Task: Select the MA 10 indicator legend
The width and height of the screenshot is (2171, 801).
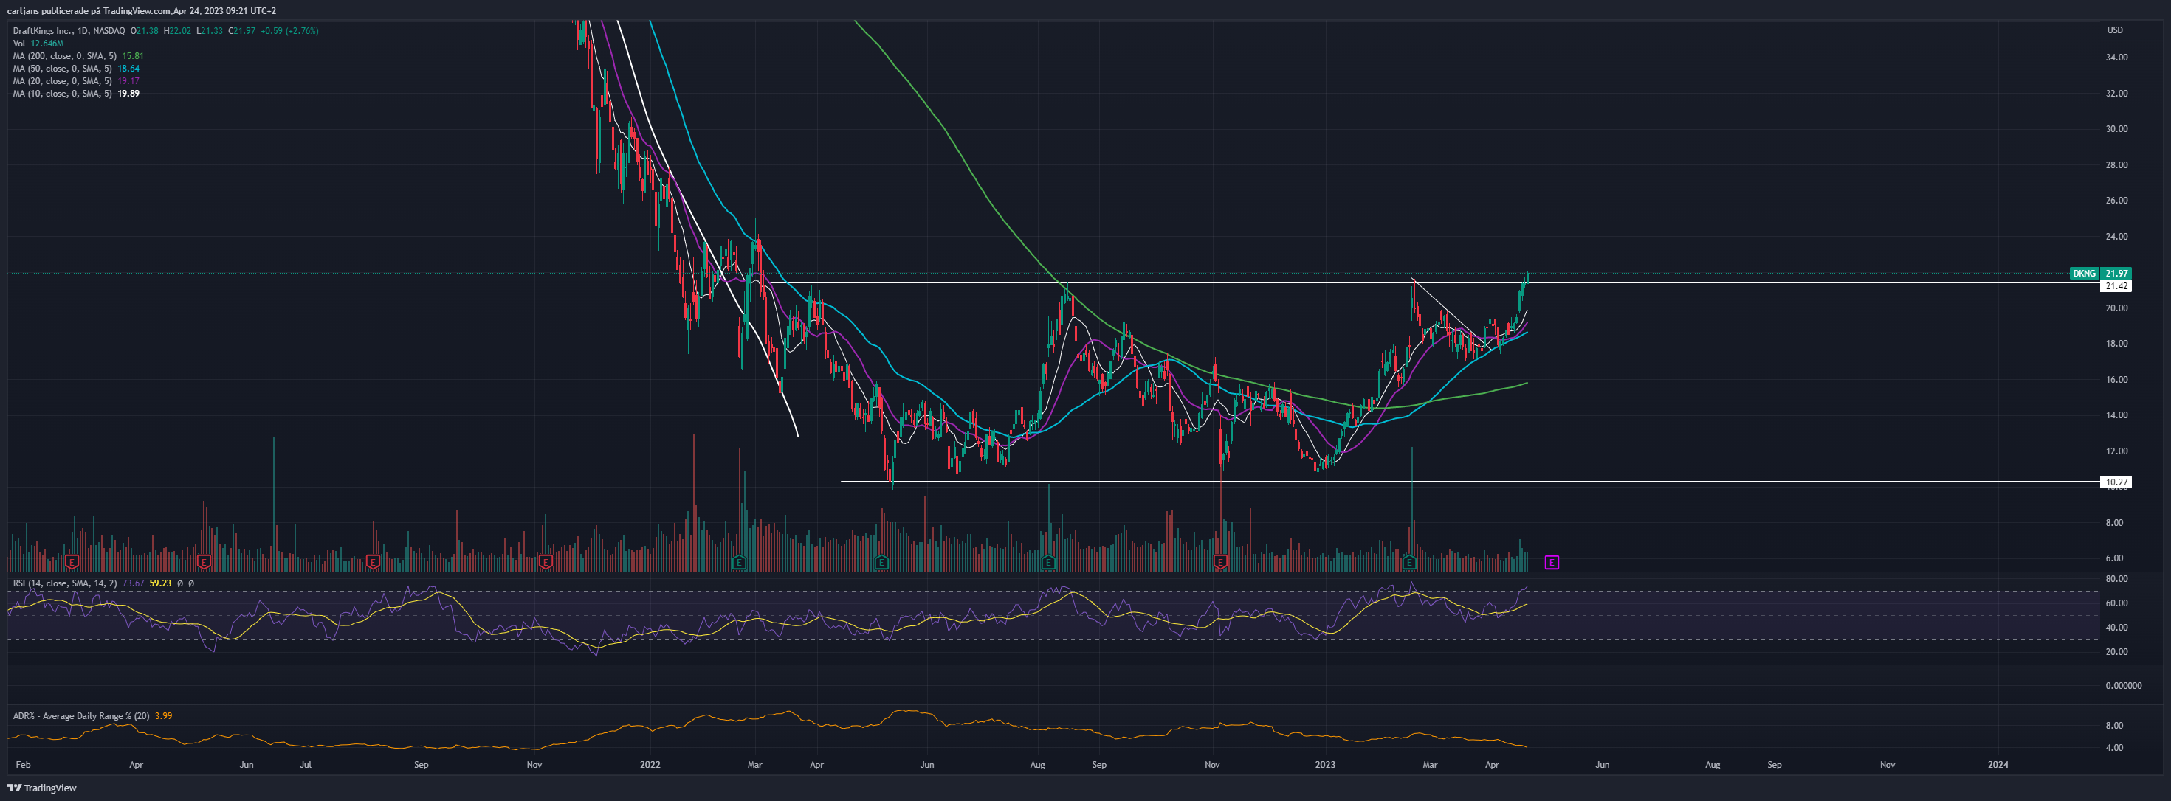Action: coord(76,94)
